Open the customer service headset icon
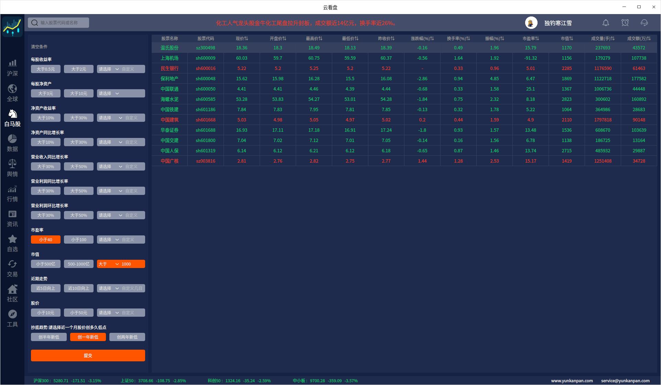The image size is (661, 385). click(644, 23)
